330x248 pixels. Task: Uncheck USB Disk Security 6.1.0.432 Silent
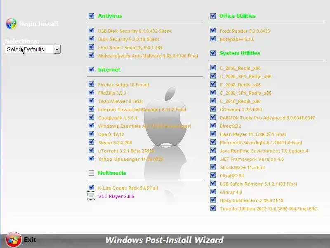pos(91,31)
